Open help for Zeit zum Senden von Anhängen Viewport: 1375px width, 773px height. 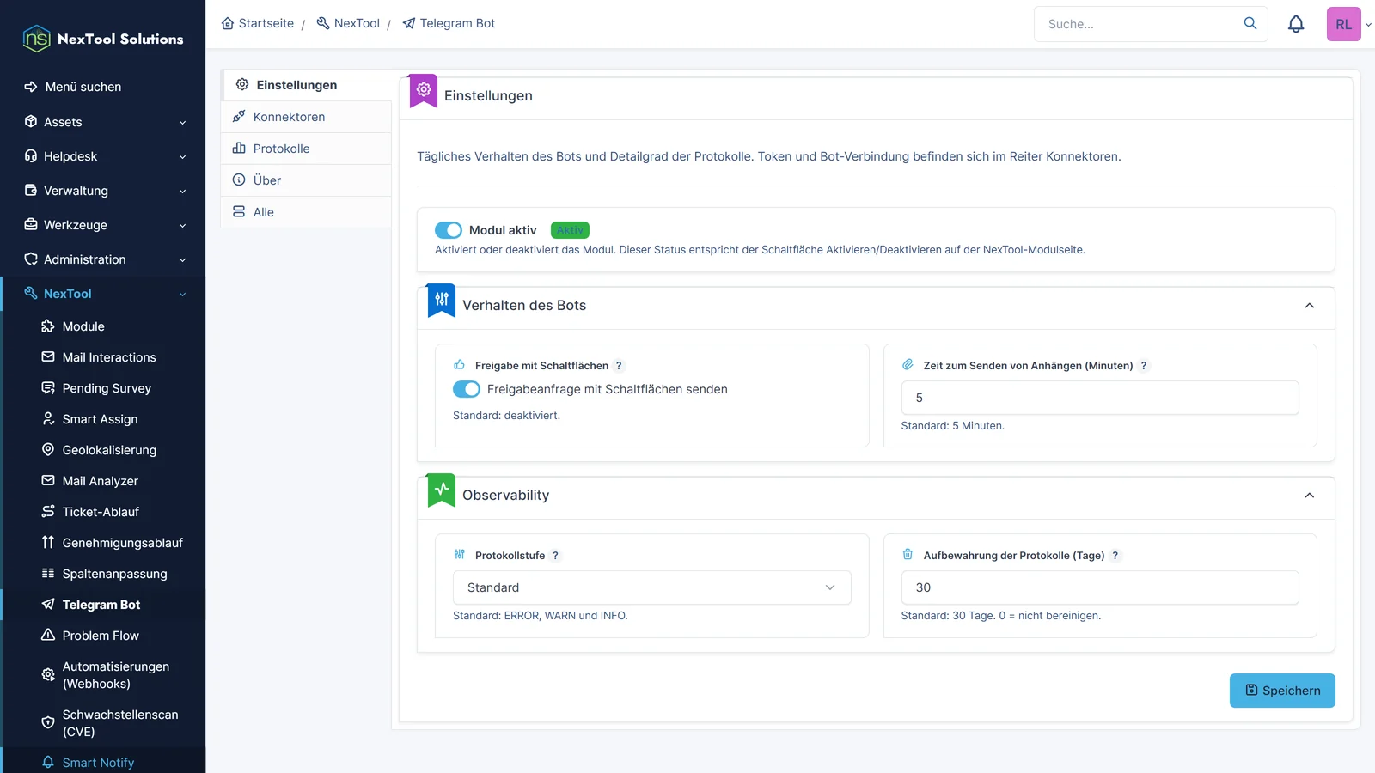[1144, 366]
